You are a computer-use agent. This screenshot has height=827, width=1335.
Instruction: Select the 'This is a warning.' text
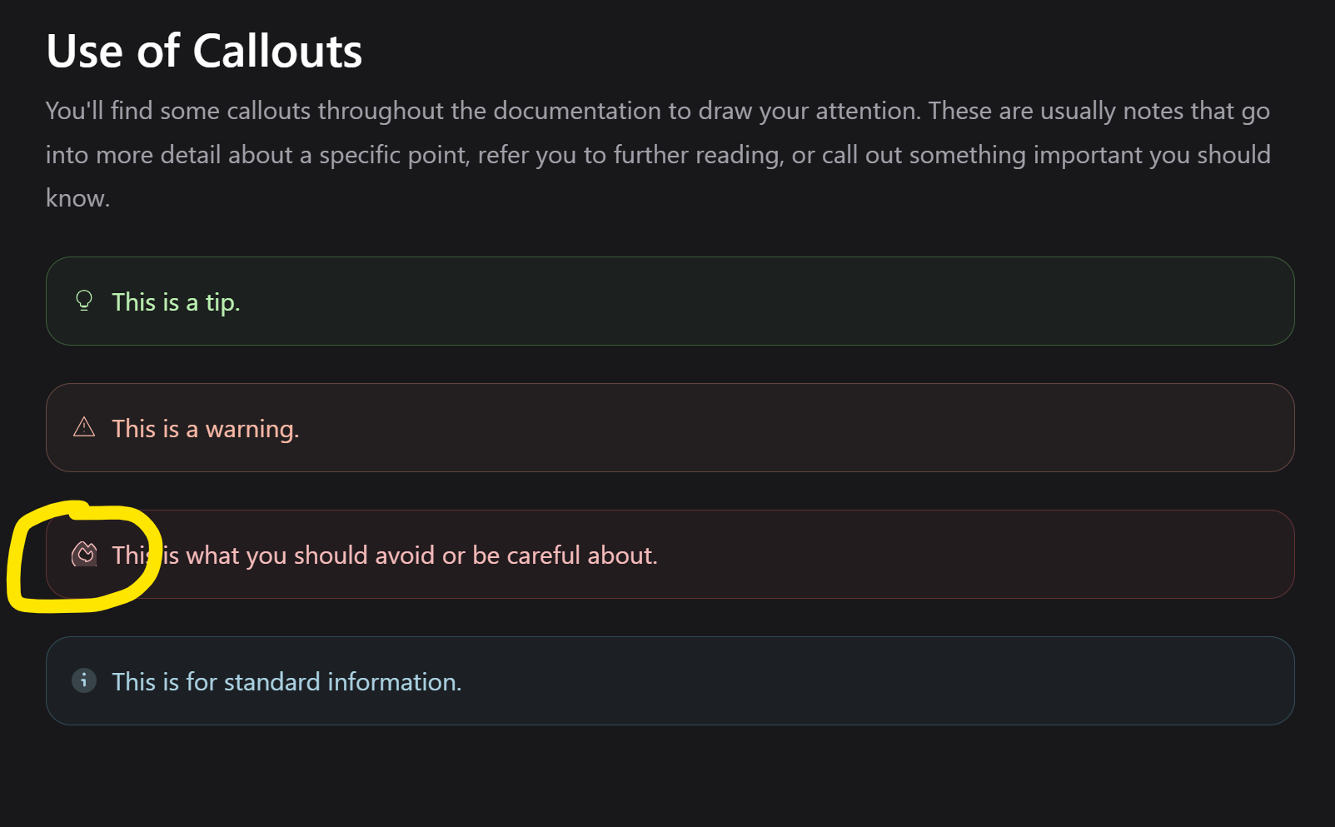coord(206,429)
